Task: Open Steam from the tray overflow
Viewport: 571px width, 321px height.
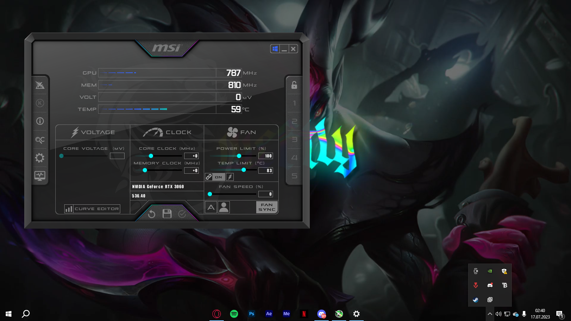Action: click(476, 300)
